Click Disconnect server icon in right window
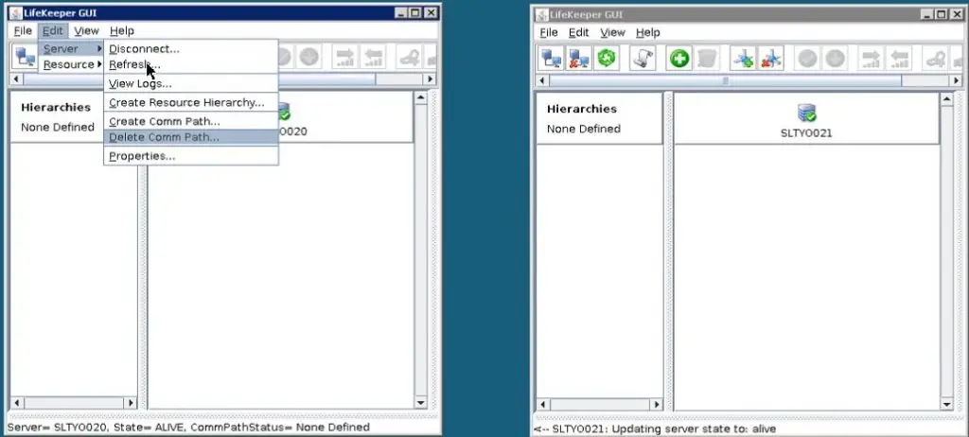Image resolution: width=969 pixels, height=437 pixels. click(x=578, y=60)
